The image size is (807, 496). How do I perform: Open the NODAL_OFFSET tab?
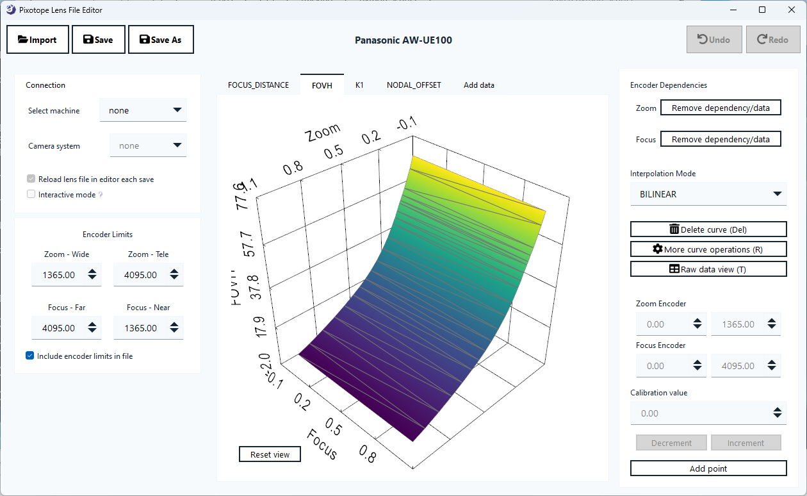click(414, 85)
